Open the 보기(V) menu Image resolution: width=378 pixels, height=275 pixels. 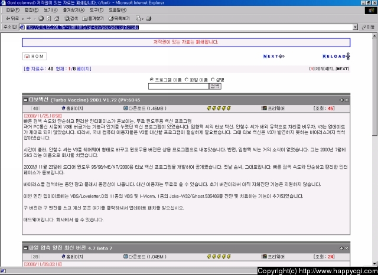tap(51, 10)
